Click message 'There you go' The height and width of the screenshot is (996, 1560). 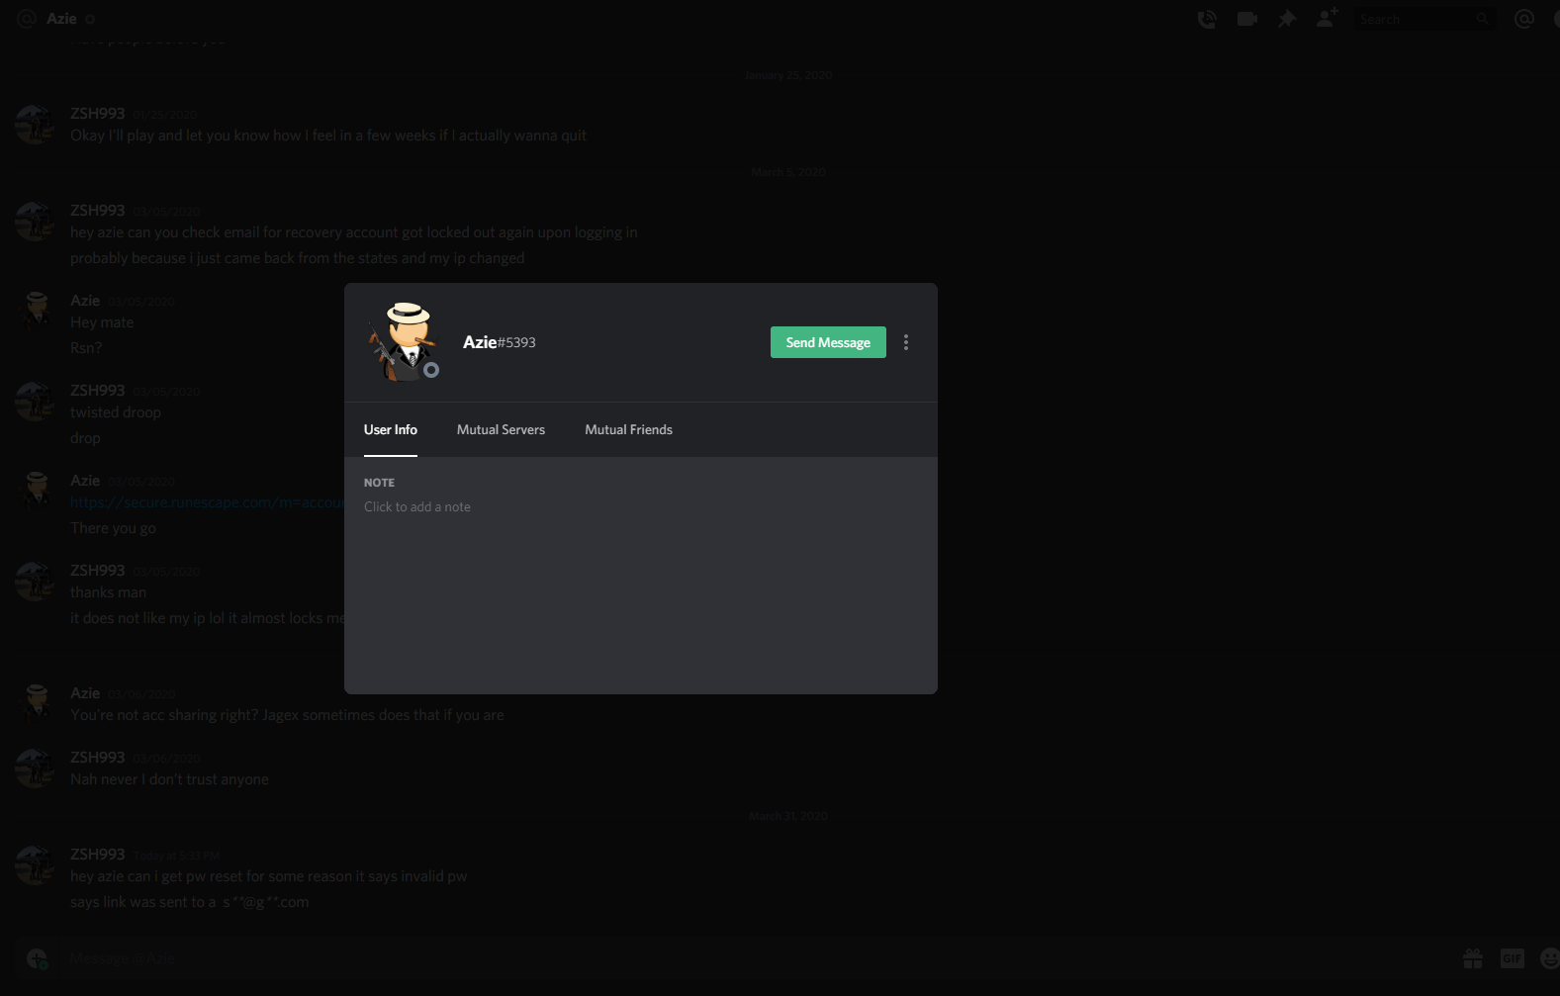click(113, 528)
